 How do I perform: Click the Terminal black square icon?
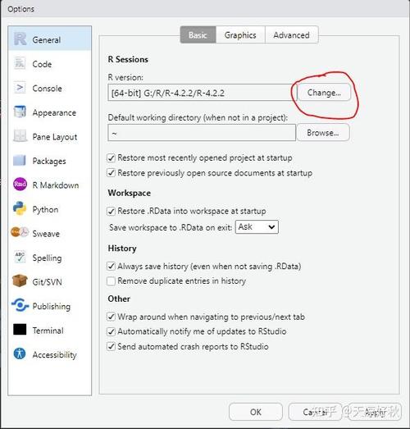(20, 330)
